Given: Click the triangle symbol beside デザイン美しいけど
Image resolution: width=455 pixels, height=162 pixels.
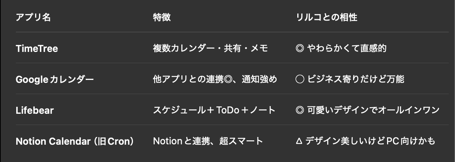Looking at the screenshot, I should [300, 141].
